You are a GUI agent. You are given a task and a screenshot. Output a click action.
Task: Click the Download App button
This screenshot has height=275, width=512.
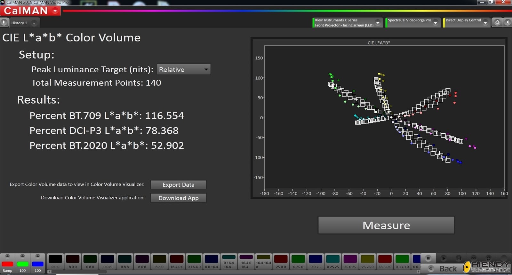pyautogui.click(x=179, y=198)
